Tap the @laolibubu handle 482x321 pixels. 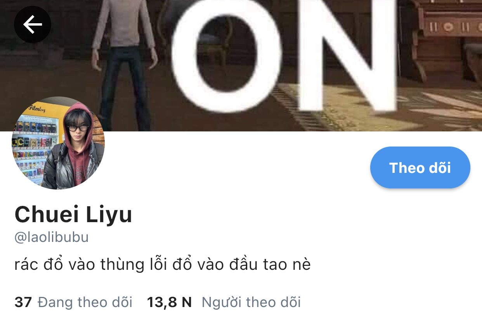pyautogui.click(x=52, y=237)
